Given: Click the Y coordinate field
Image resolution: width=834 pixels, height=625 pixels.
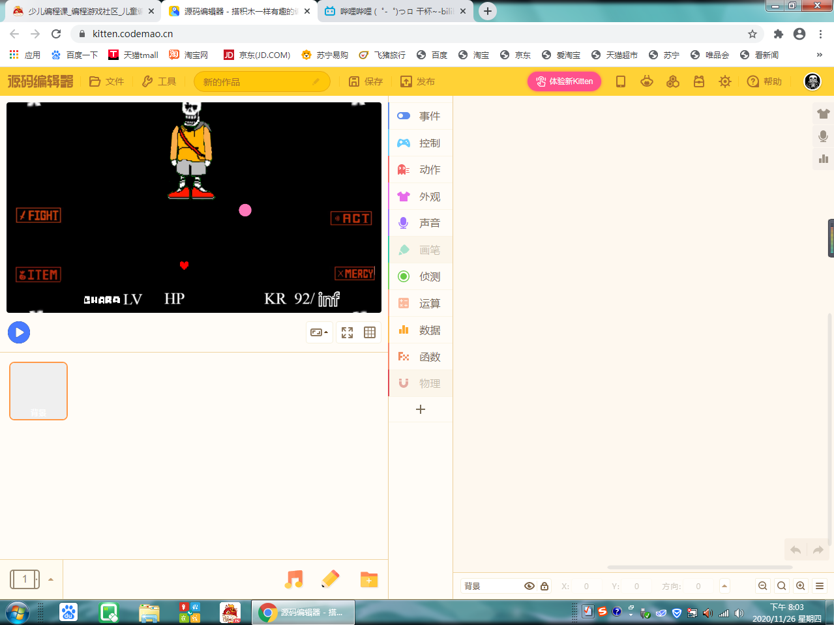Looking at the screenshot, I should pyautogui.click(x=636, y=586).
